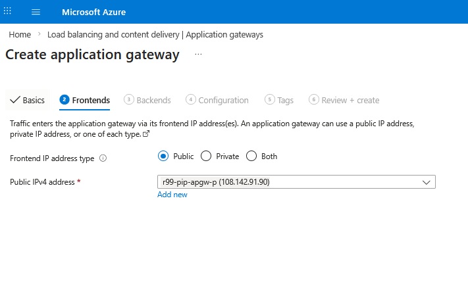
Task: Click the chevron arrow on r99-pip-apgw-p dropdown
Action: coord(426,182)
